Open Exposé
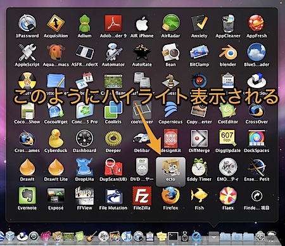 tap(56, 196)
